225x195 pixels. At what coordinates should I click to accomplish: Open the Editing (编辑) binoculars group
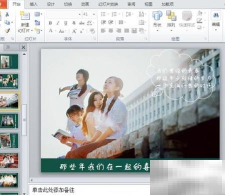(x=216, y=21)
